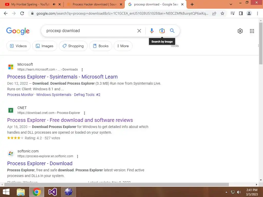263x197 pixels.
Task: Open the taskbar clock and date
Action: pyautogui.click(x=252, y=192)
